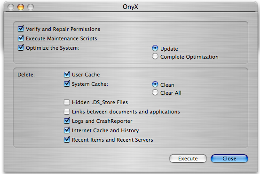Click the blue Close button
Image resolution: width=260 pixels, height=174 pixels.
[x=229, y=159]
